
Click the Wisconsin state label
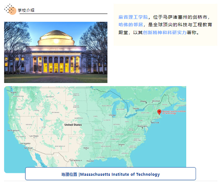click(x=106, y=106)
